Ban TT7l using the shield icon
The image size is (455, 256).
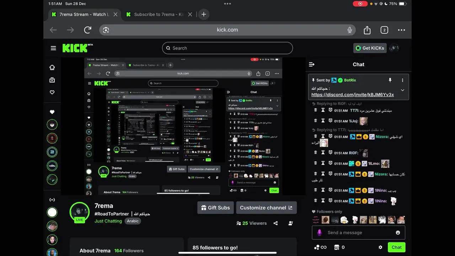330,111
